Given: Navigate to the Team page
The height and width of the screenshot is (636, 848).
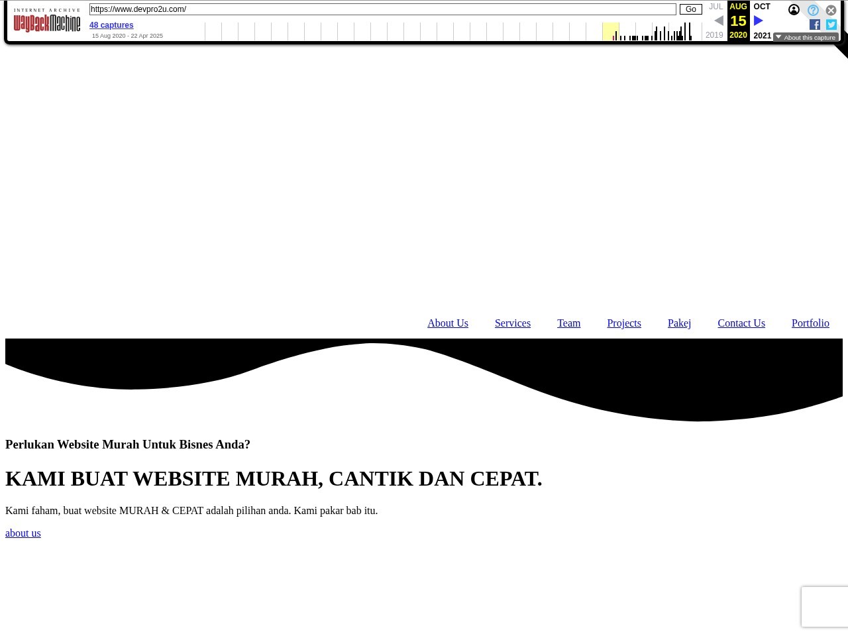Looking at the screenshot, I should pyautogui.click(x=568, y=323).
